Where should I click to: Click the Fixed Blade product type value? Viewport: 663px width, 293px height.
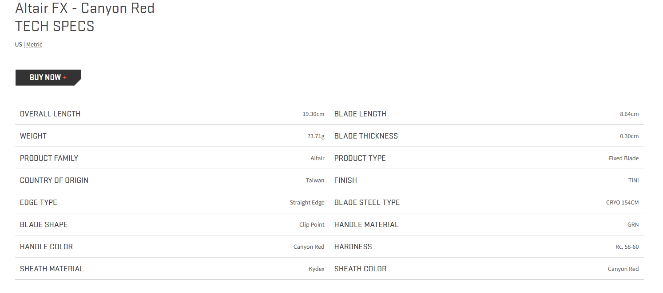click(623, 158)
